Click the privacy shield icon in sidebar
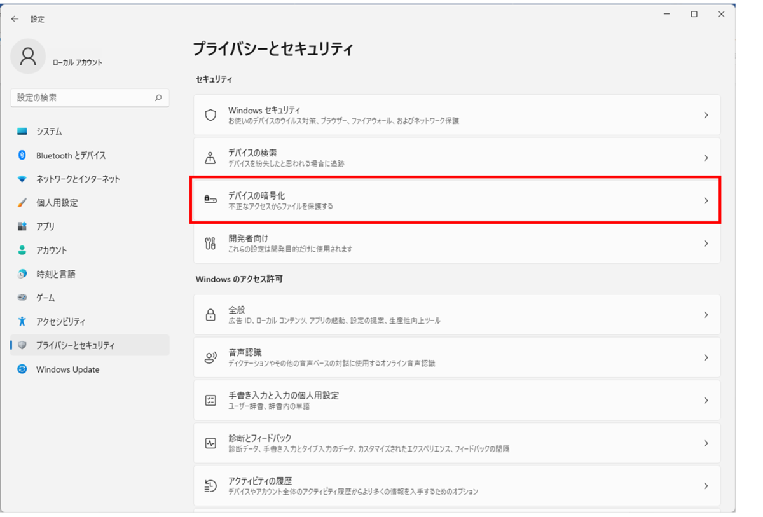The image size is (763, 517). point(22,345)
